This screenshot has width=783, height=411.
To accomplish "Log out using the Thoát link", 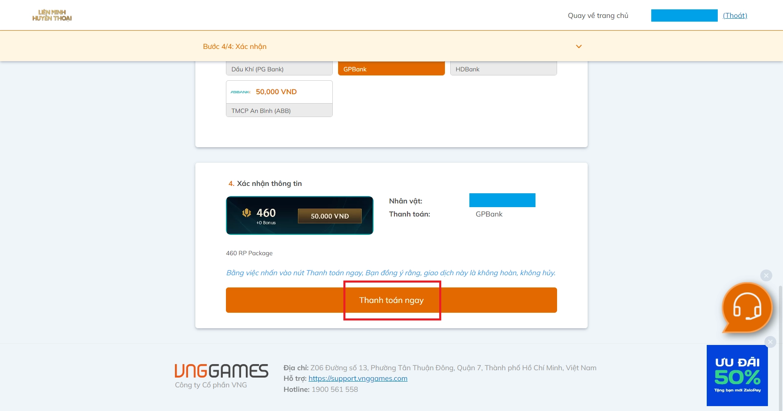I will pyautogui.click(x=735, y=15).
